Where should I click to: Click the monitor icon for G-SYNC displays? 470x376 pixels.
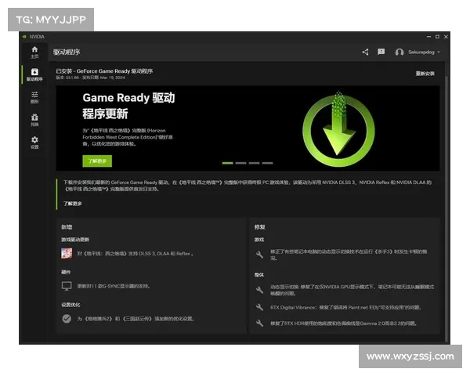[67, 286]
